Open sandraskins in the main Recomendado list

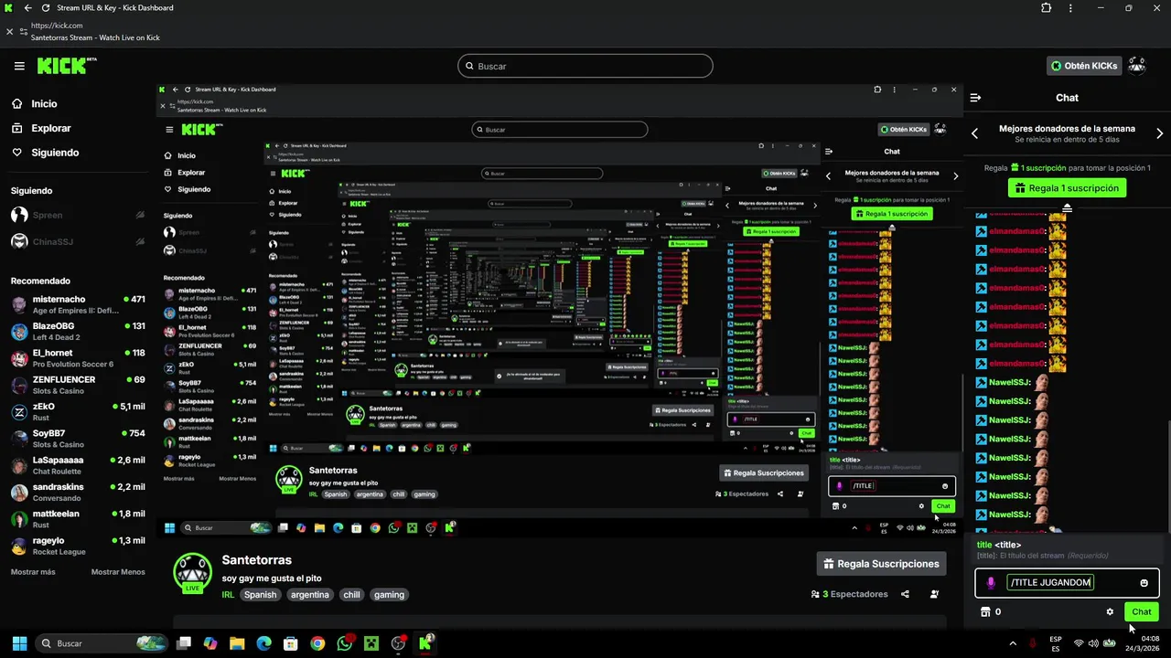pos(78,492)
